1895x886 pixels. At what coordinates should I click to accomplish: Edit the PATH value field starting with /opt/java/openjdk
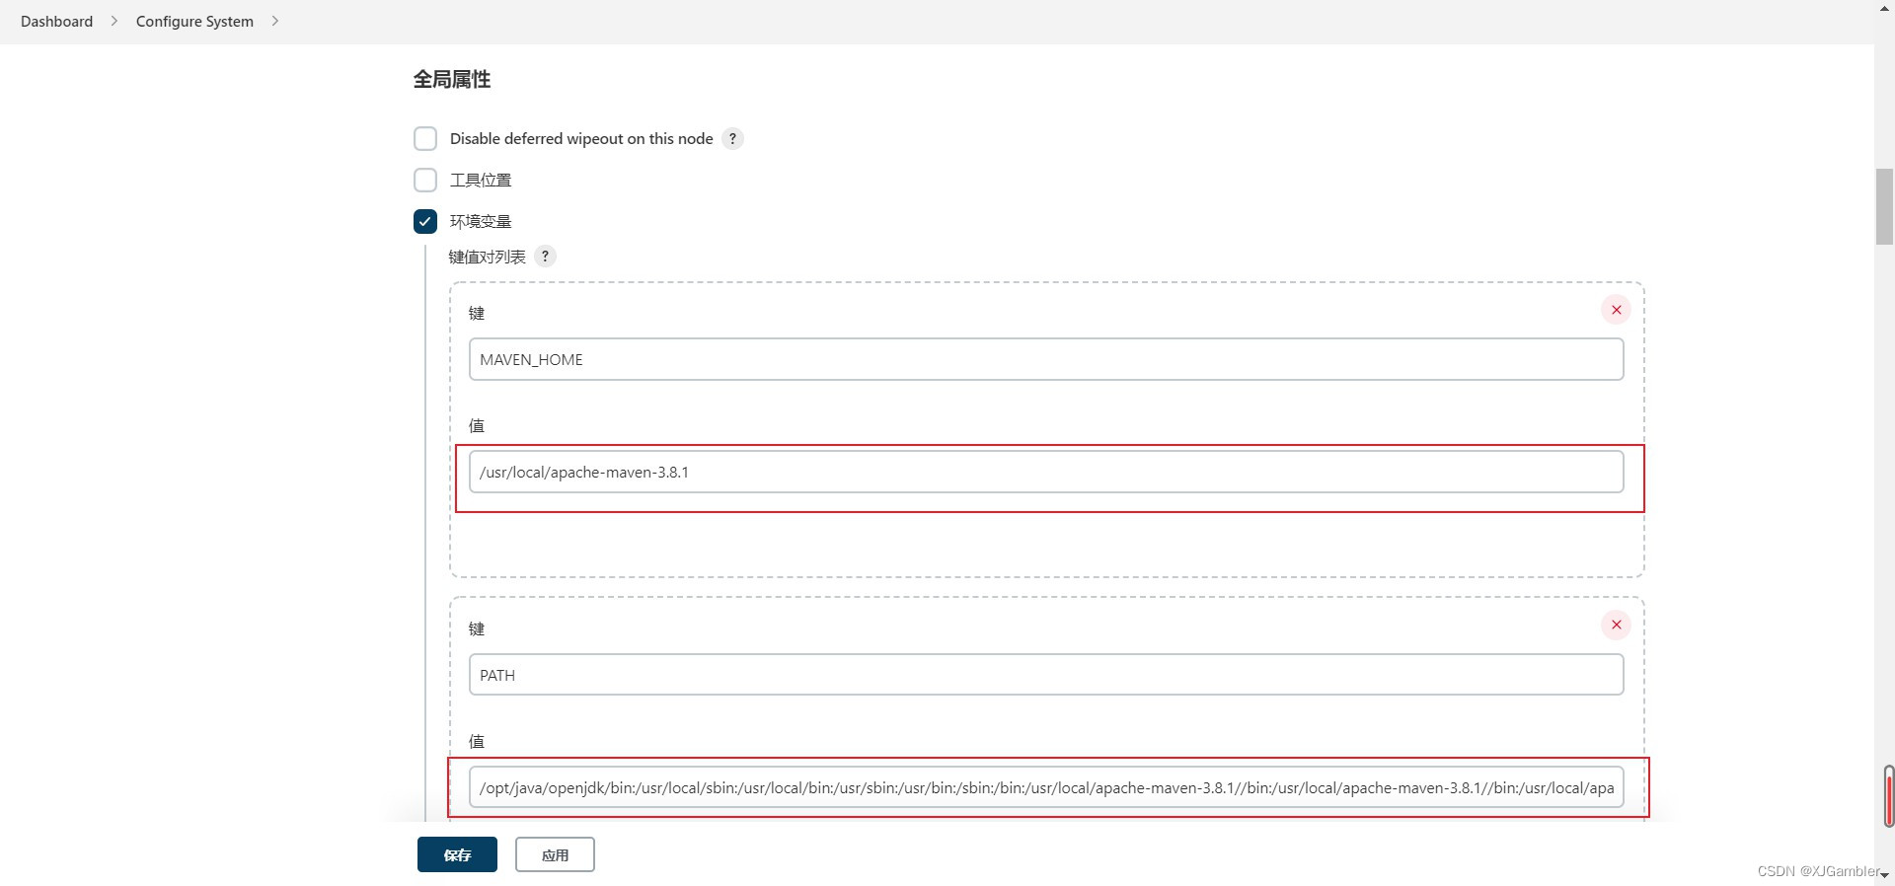(1046, 787)
